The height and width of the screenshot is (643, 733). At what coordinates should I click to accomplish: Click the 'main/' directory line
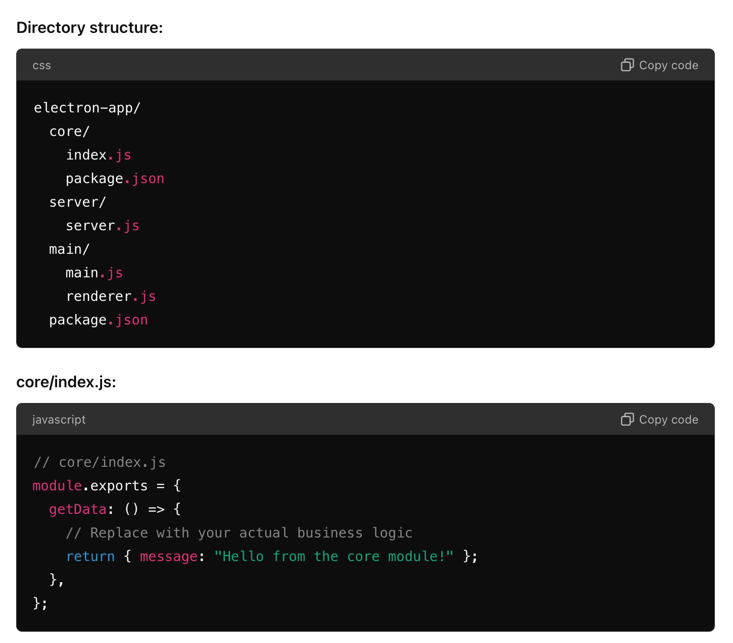tap(69, 249)
